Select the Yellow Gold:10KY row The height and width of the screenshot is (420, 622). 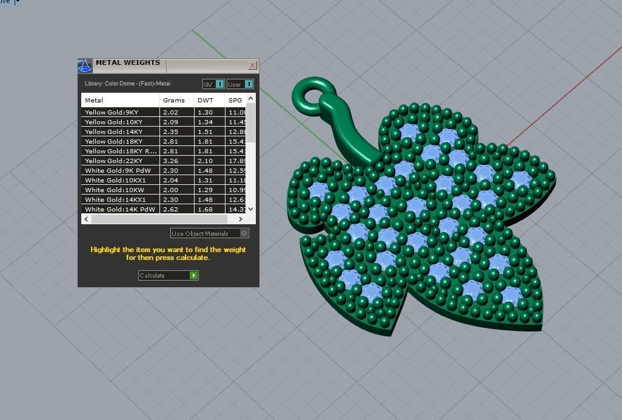point(164,122)
